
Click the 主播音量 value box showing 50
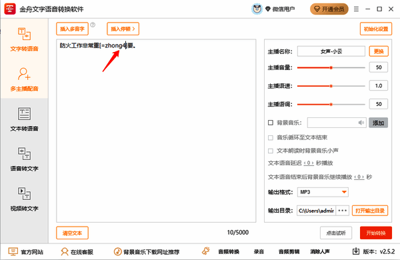379,67
